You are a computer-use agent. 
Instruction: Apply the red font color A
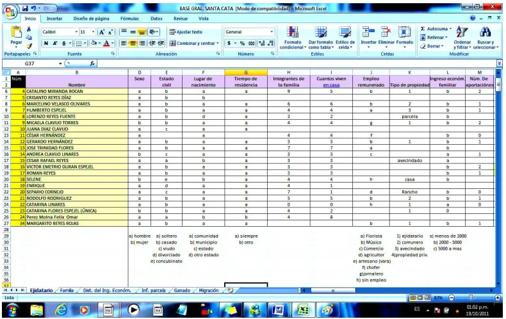pyautogui.click(x=106, y=43)
